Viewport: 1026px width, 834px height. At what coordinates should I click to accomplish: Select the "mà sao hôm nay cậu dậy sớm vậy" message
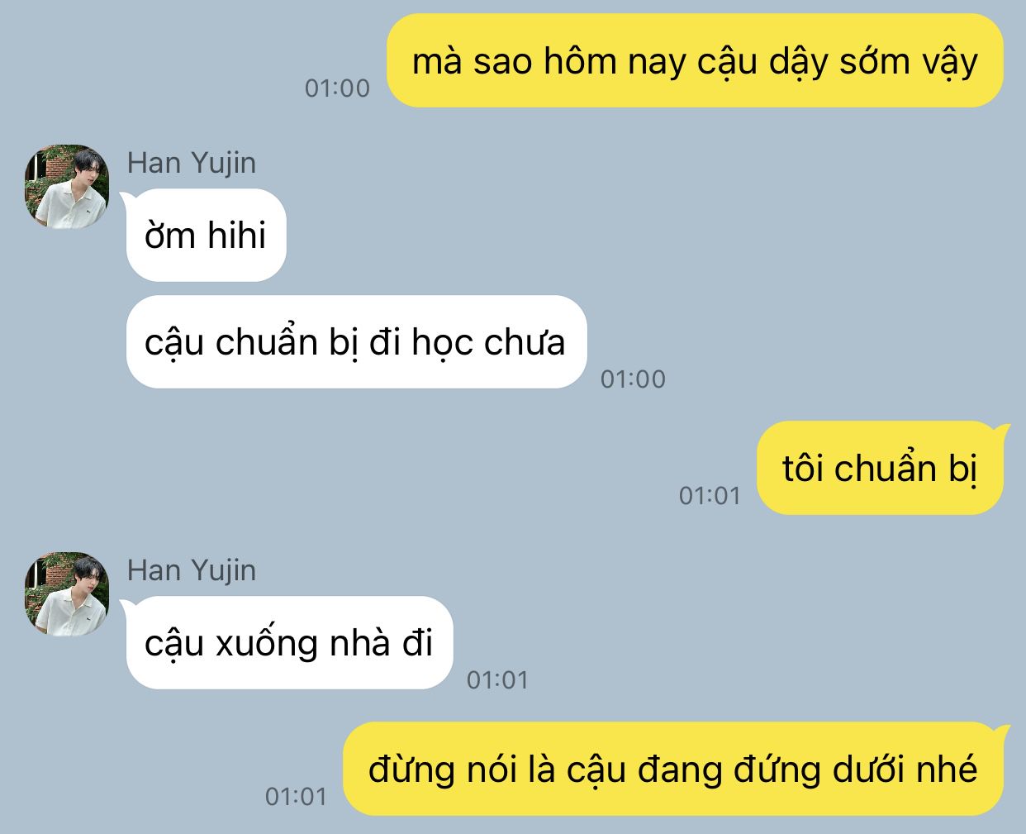[695, 60]
